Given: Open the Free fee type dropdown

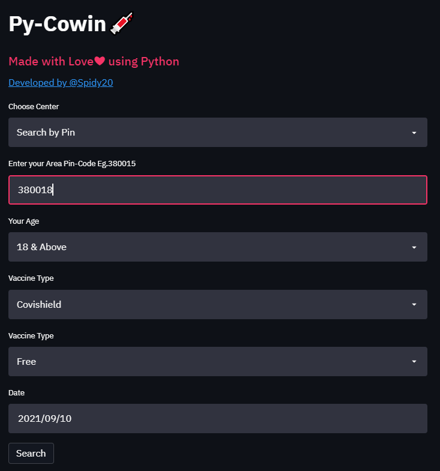Looking at the screenshot, I should tap(217, 361).
